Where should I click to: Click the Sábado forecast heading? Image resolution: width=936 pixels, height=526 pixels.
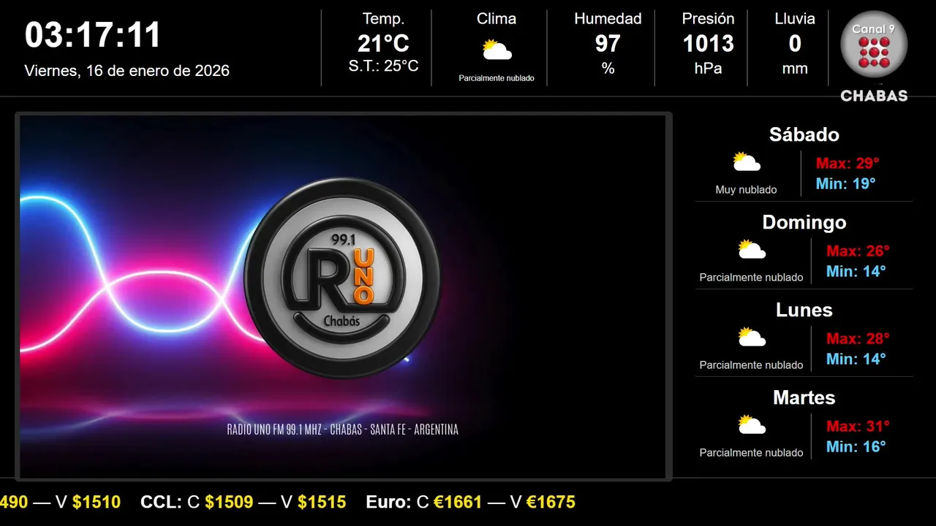coord(804,134)
